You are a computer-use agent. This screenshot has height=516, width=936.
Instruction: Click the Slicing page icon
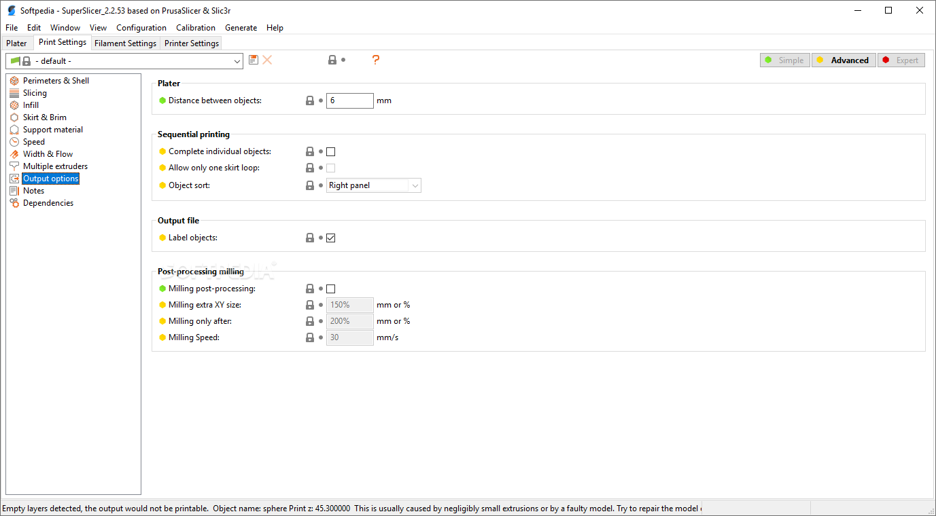[x=14, y=93]
